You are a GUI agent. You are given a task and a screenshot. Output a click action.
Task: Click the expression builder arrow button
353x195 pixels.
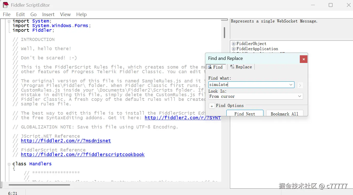click(300, 85)
